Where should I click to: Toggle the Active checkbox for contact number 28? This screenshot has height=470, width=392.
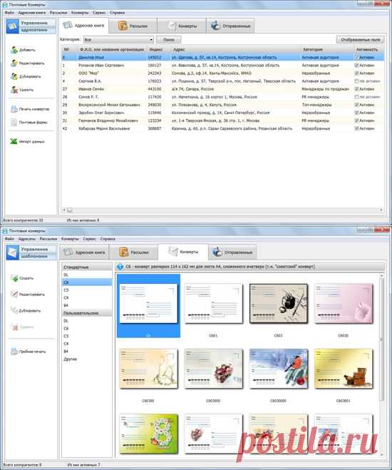(x=356, y=97)
